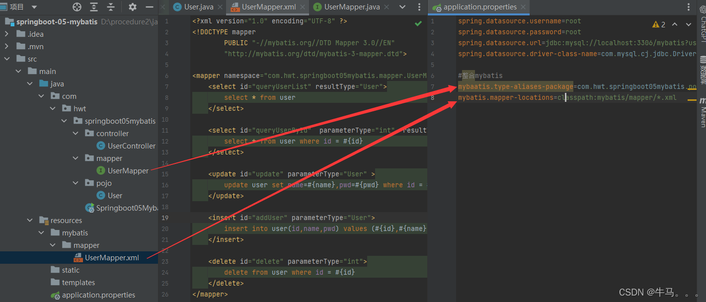Collapse the hwt package
This screenshot has width=706, height=302.
pyautogui.click(x=53, y=109)
